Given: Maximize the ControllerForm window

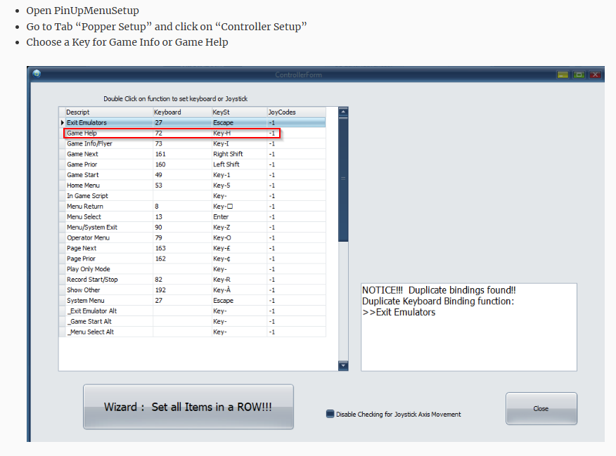Looking at the screenshot, I should [x=579, y=74].
